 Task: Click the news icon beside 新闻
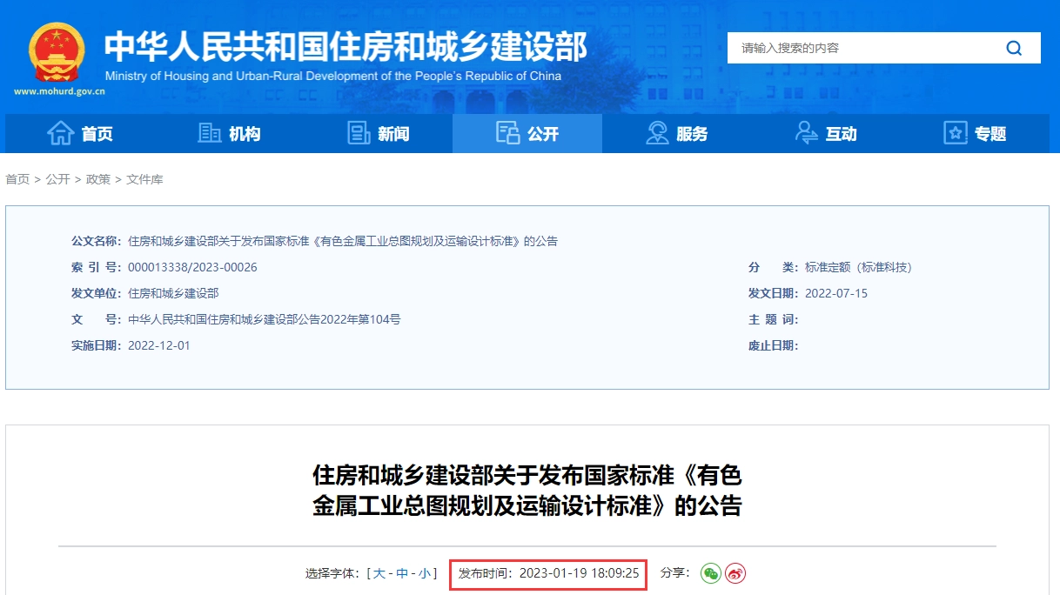point(358,132)
